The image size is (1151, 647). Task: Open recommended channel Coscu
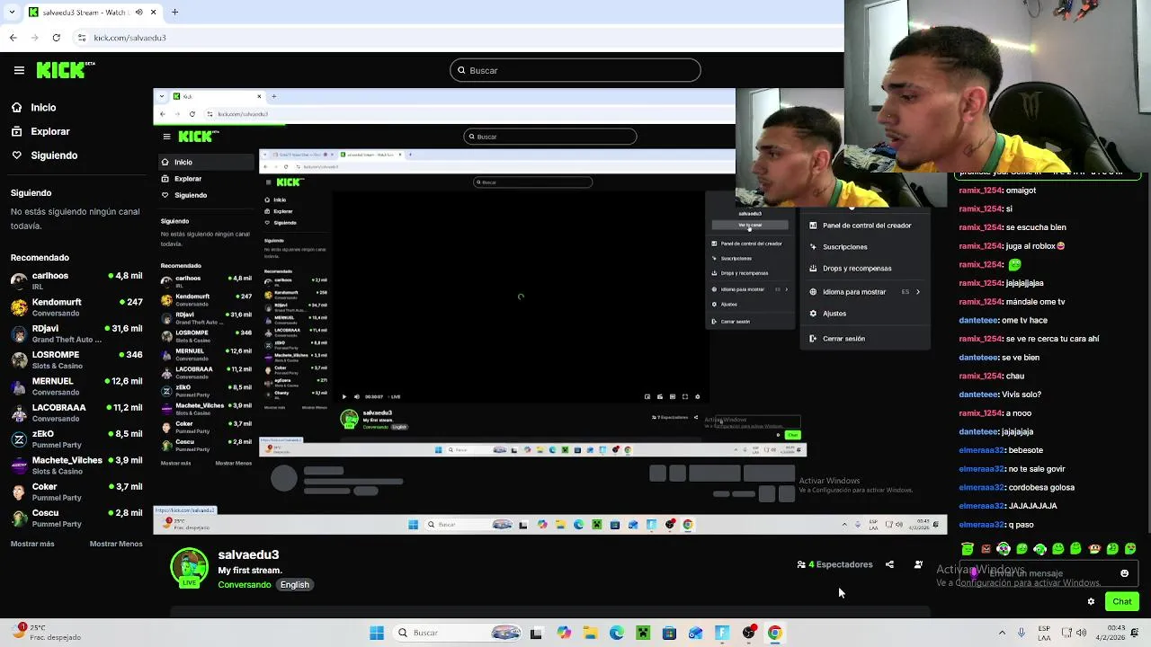pos(76,518)
